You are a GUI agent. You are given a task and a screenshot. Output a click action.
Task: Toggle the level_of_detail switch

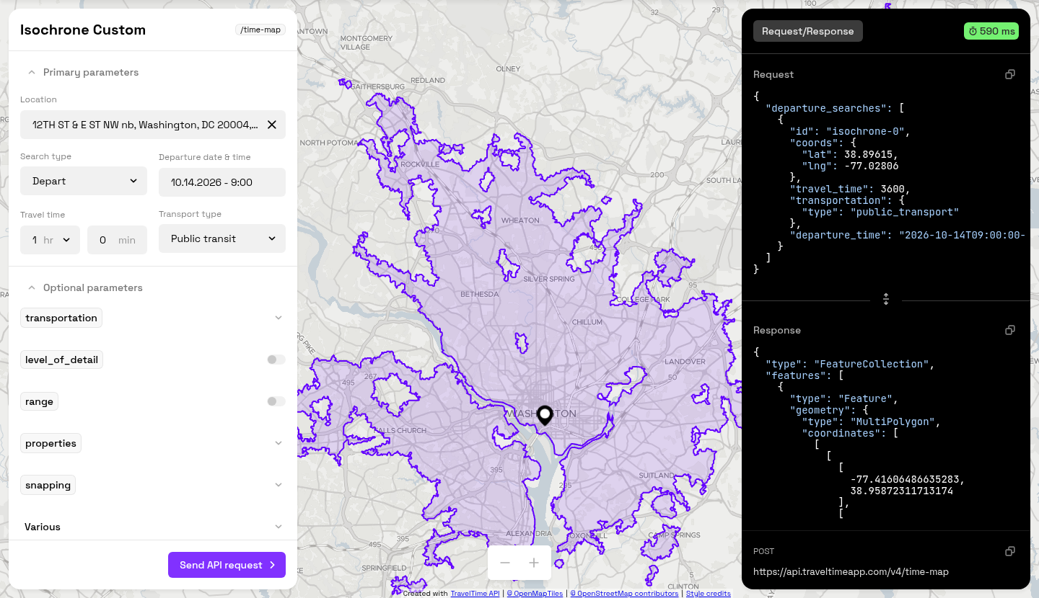pos(276,360)
